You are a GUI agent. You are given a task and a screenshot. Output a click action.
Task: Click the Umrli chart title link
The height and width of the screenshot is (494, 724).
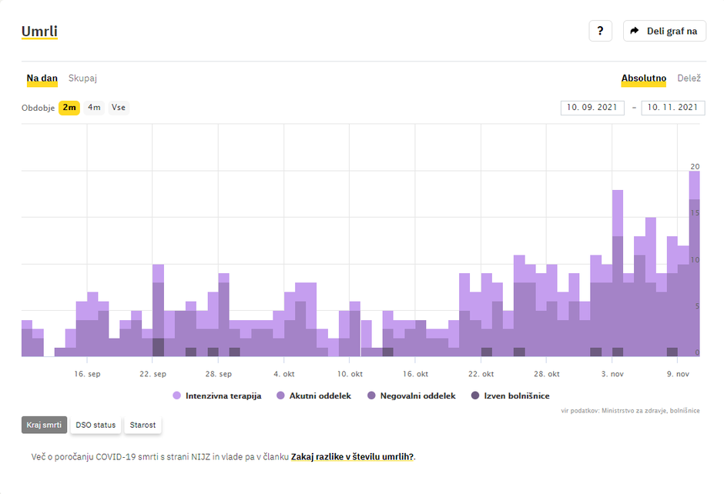[39, 32]
